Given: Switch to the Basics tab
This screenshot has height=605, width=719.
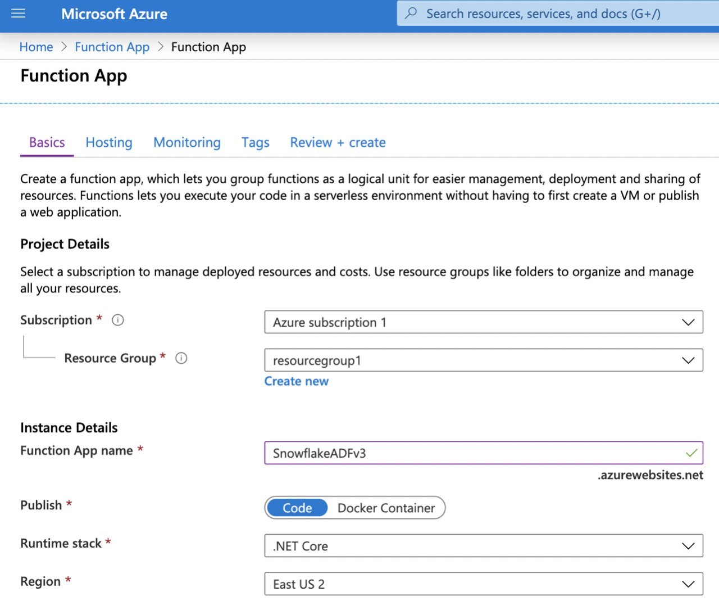Looking at the screenshot, I should 47,143.
